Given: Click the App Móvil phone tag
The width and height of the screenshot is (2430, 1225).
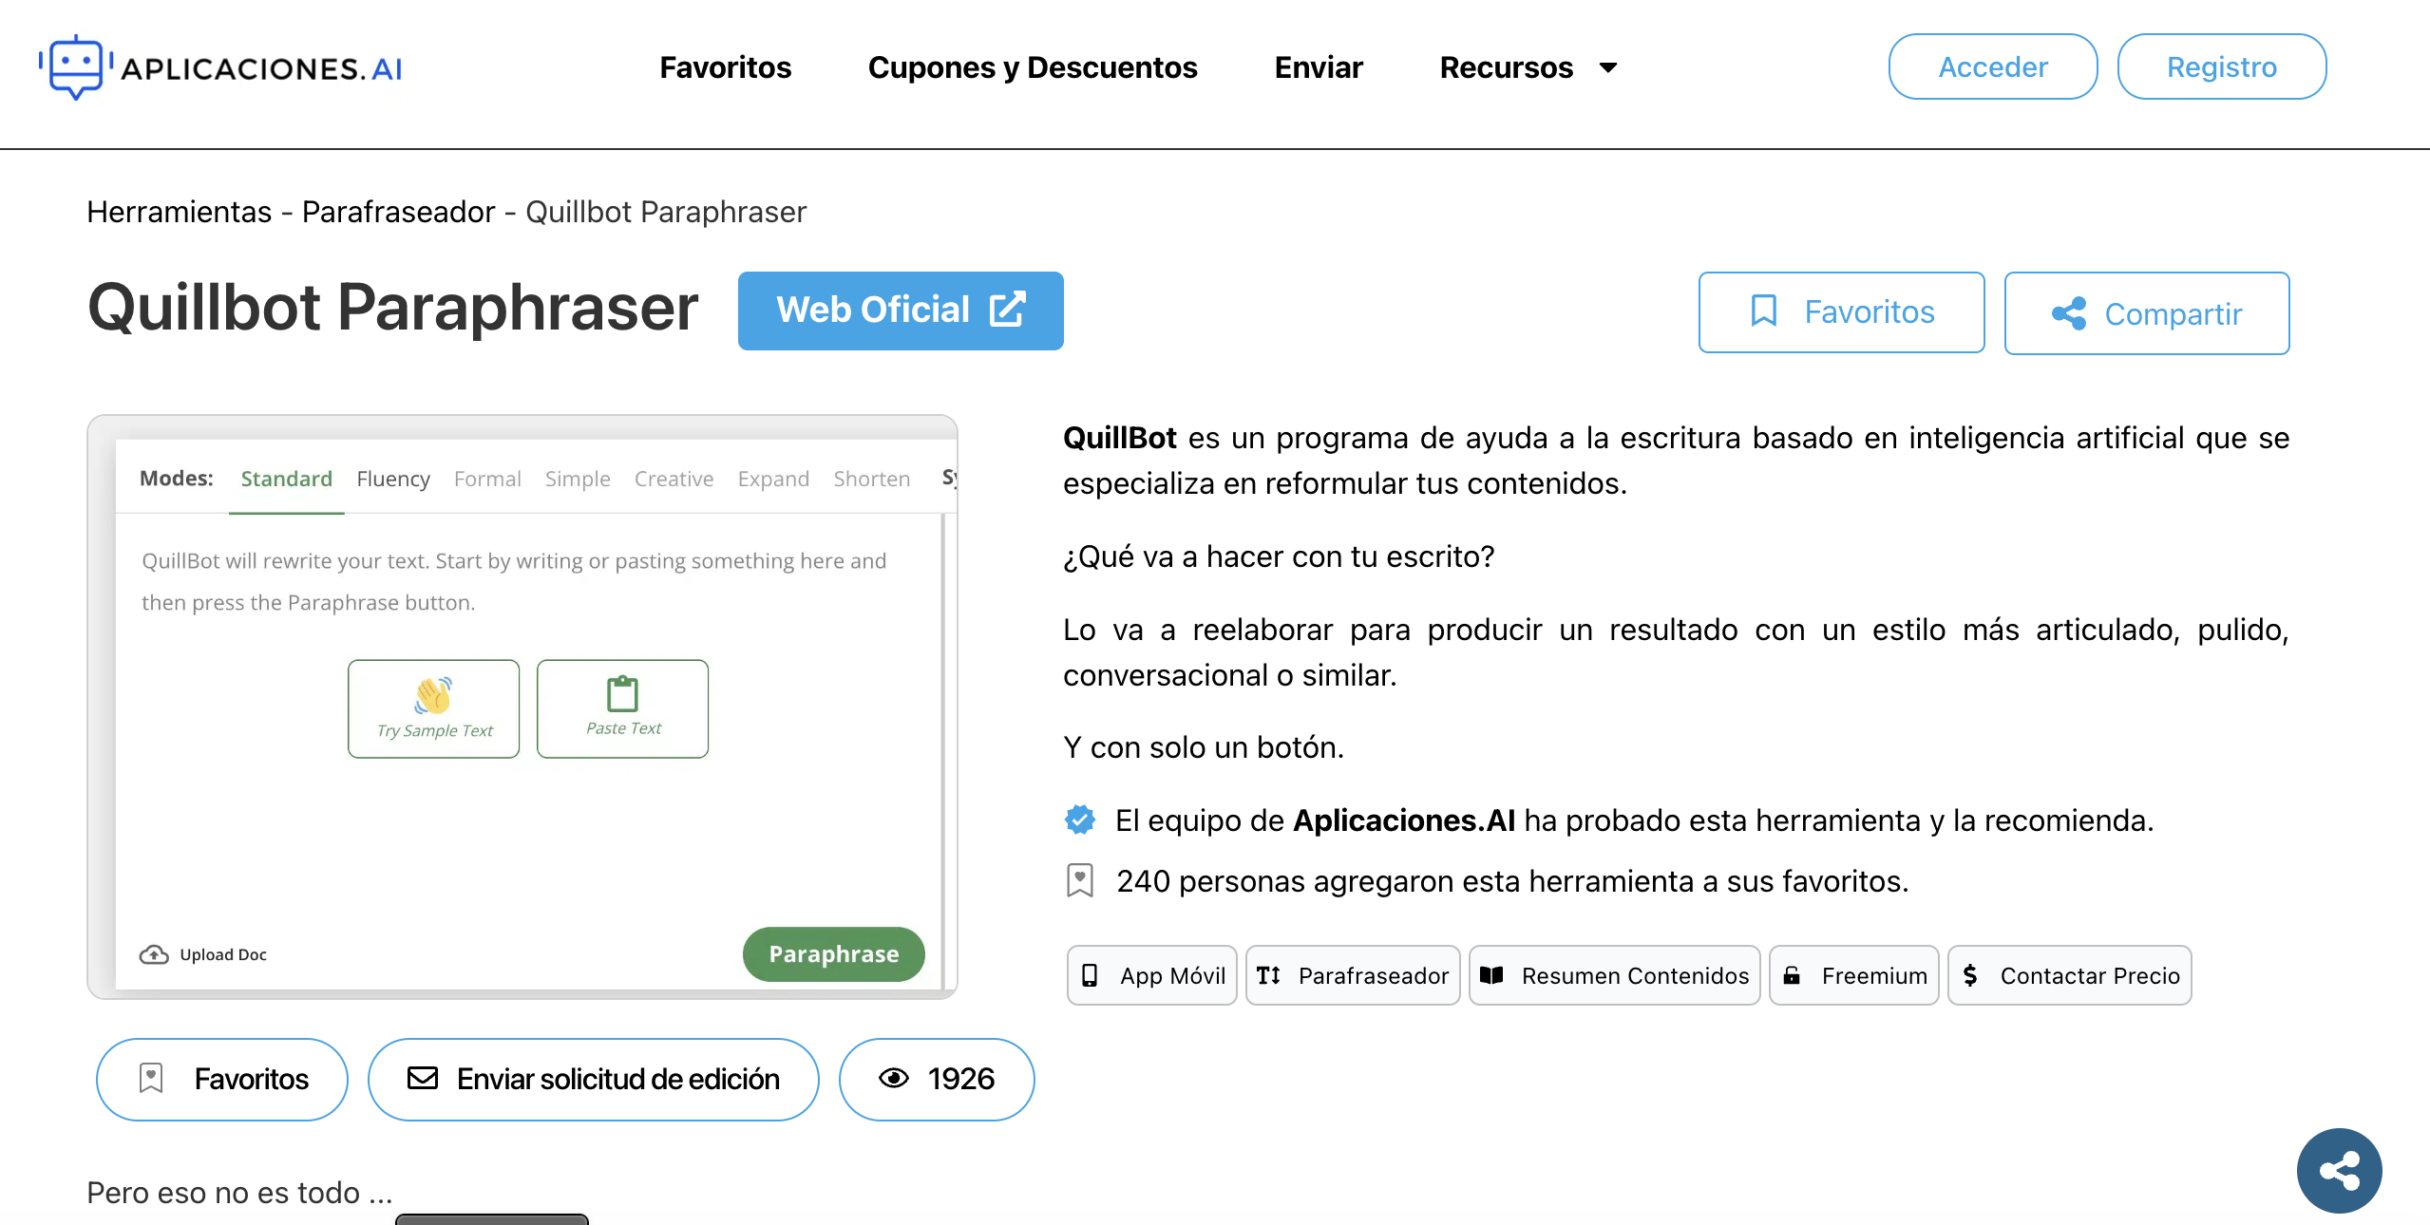Looking at the screenshot, I should tap(1151, 975).
